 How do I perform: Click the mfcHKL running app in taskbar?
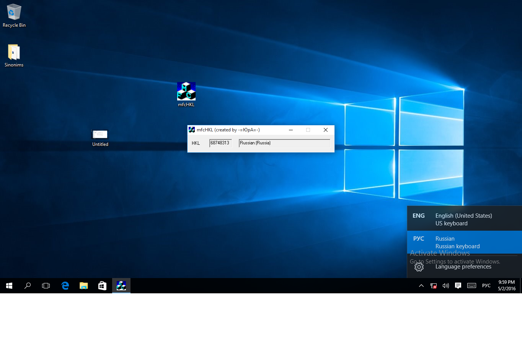click(x=121, y=286)
